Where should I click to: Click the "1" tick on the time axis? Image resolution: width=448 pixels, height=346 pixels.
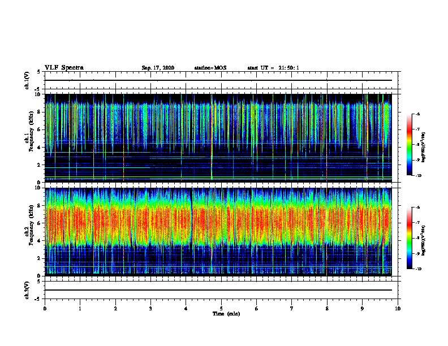tap(80, 309)
